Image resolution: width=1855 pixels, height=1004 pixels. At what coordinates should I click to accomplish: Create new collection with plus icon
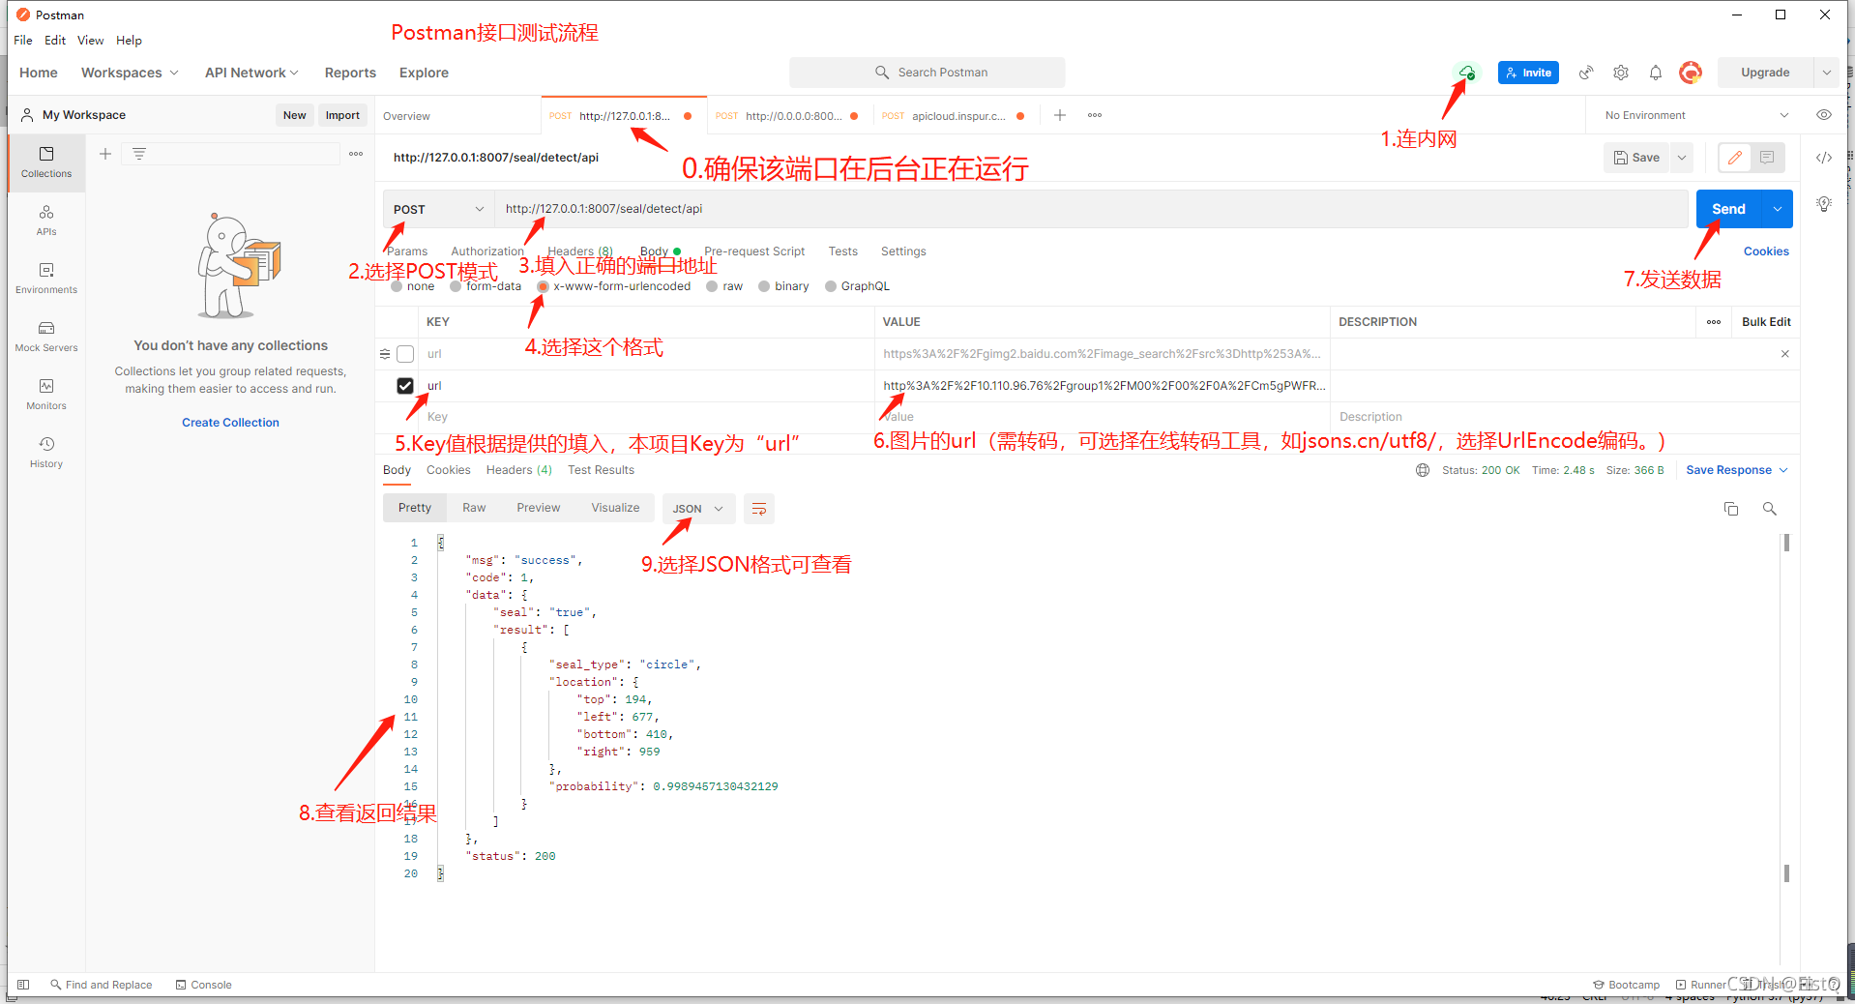tap(105, 154)
